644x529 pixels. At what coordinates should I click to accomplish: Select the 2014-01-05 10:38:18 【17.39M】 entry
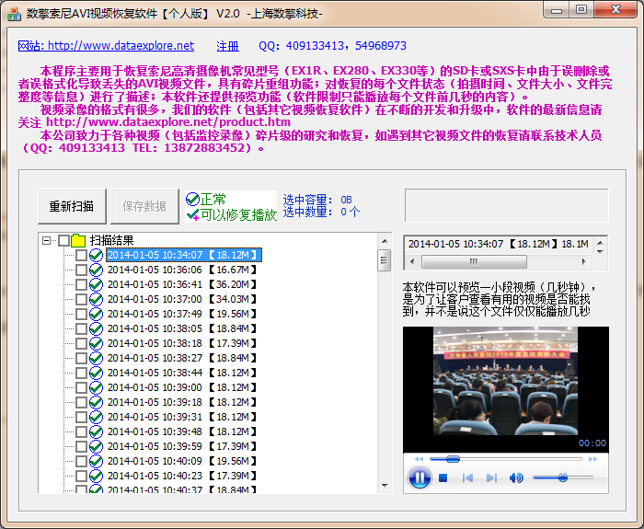pos(181,343)
